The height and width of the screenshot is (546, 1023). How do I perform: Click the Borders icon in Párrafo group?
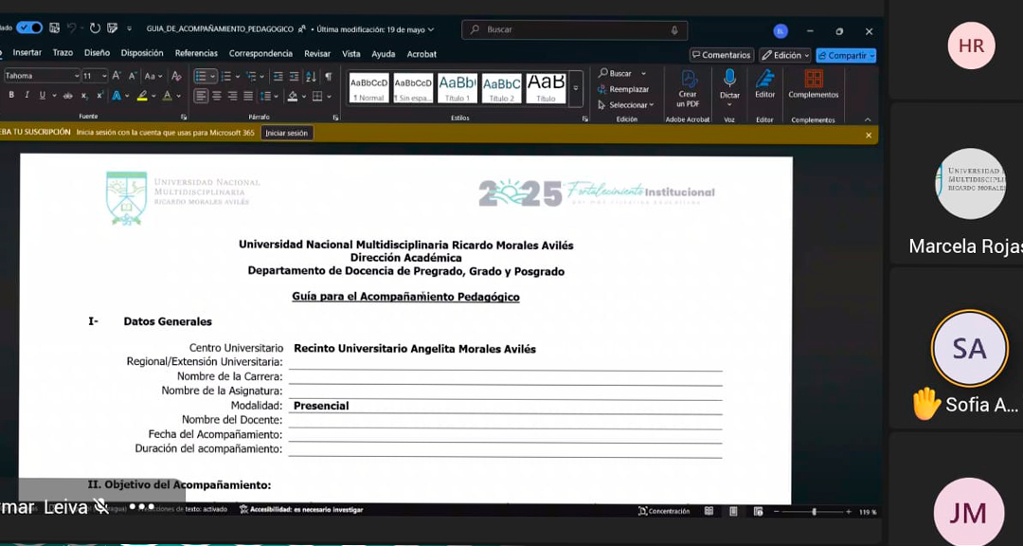click(317, 96)
